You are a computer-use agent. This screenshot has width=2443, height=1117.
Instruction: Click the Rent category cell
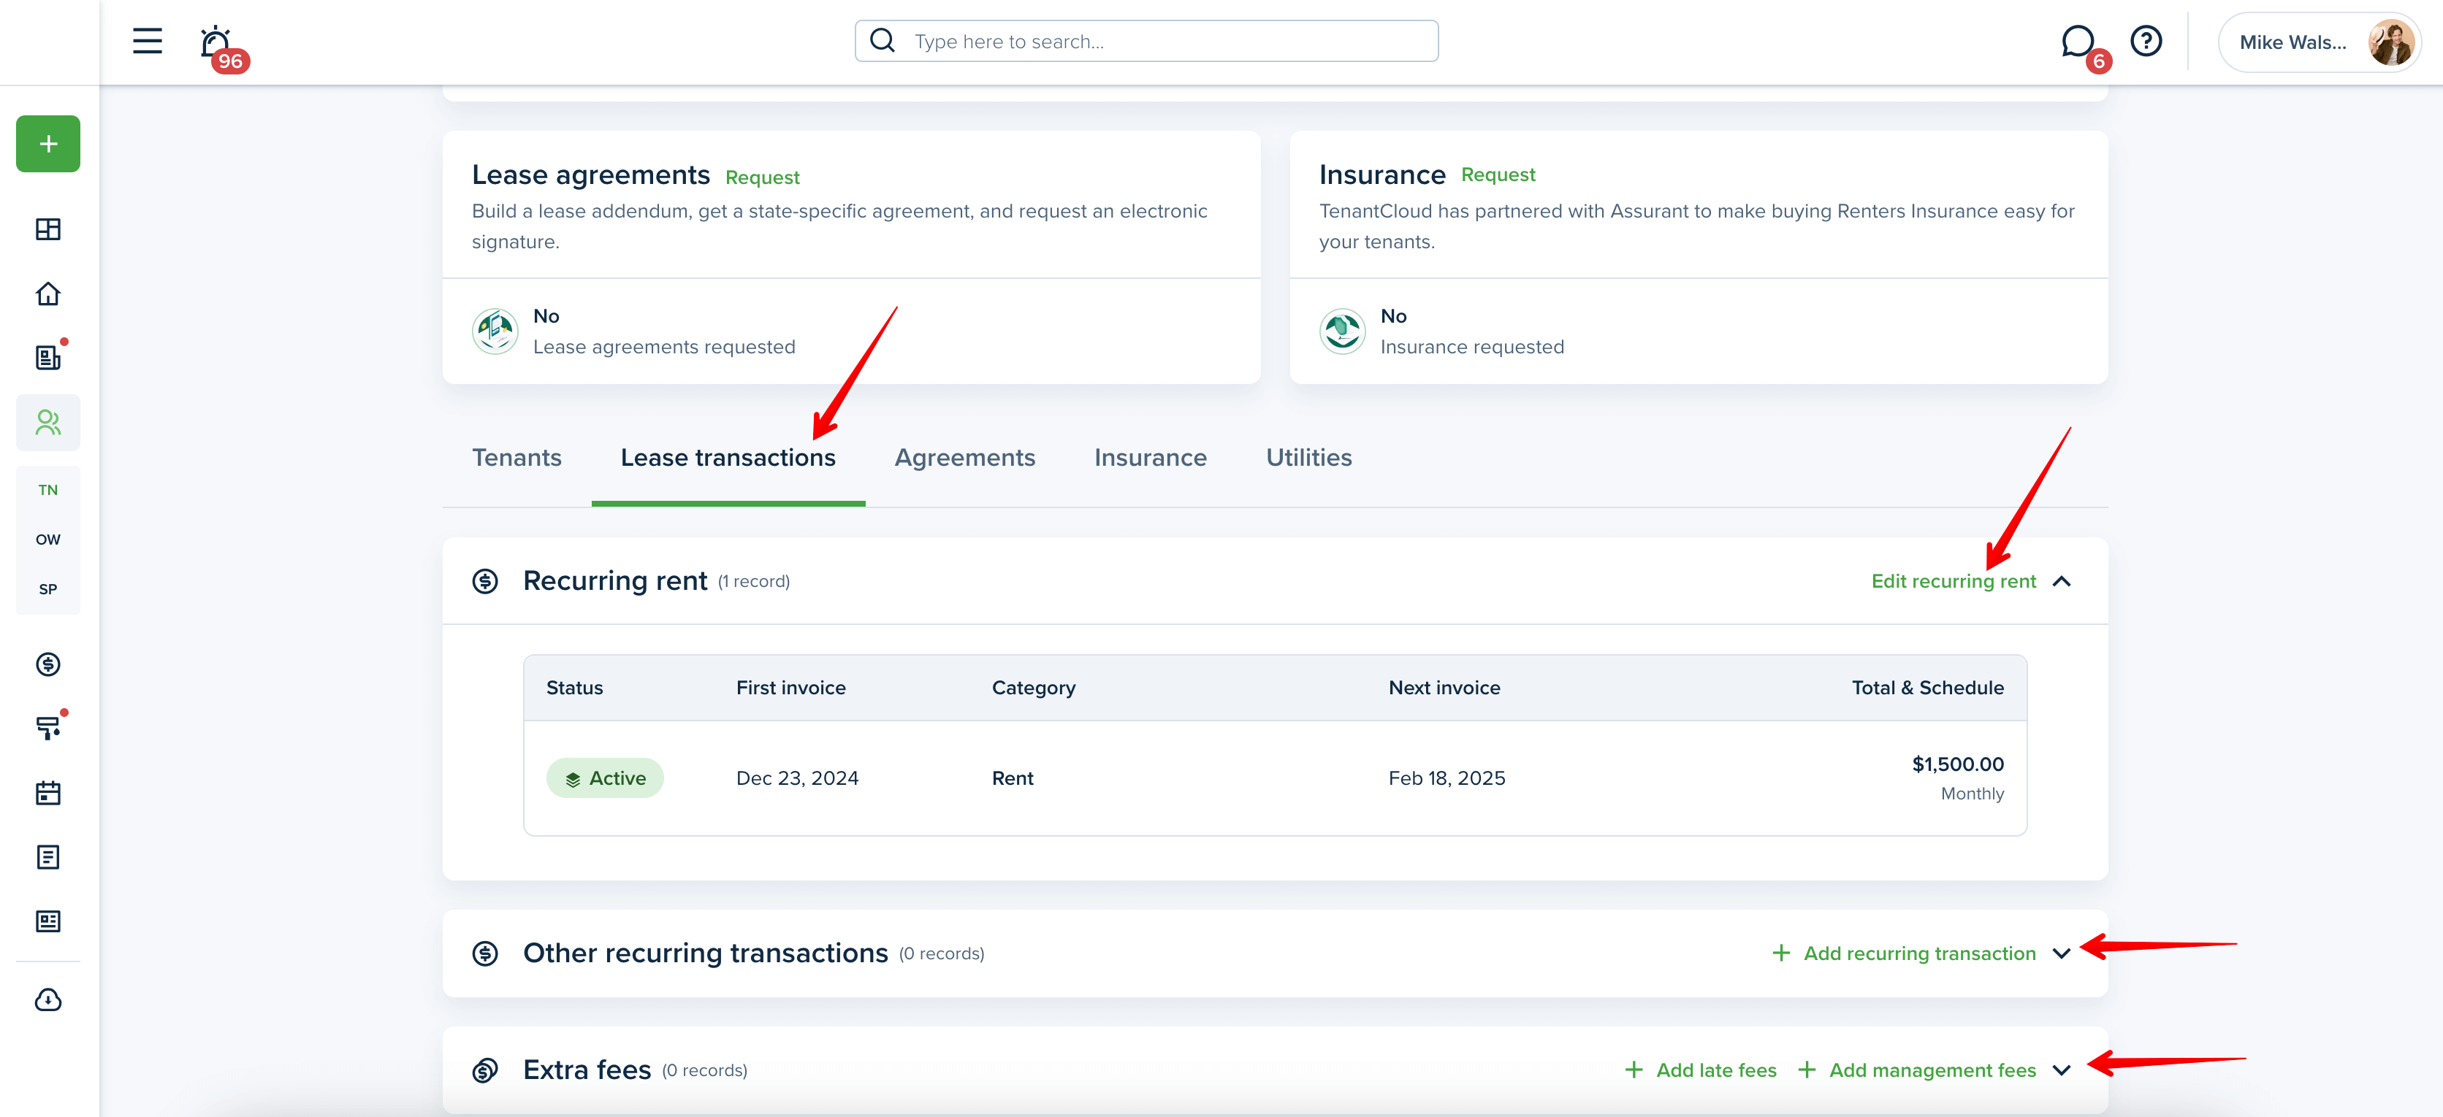pos(1013,779)
